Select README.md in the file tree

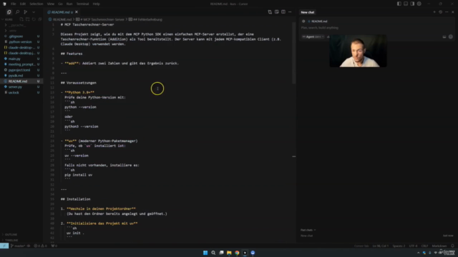pyautogui.click(x=17, y=81)
